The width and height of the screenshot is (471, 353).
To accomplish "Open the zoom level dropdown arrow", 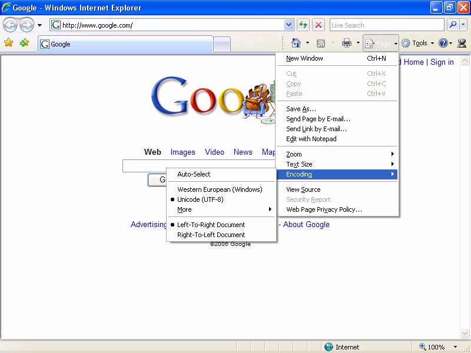I will pos(455,347).
